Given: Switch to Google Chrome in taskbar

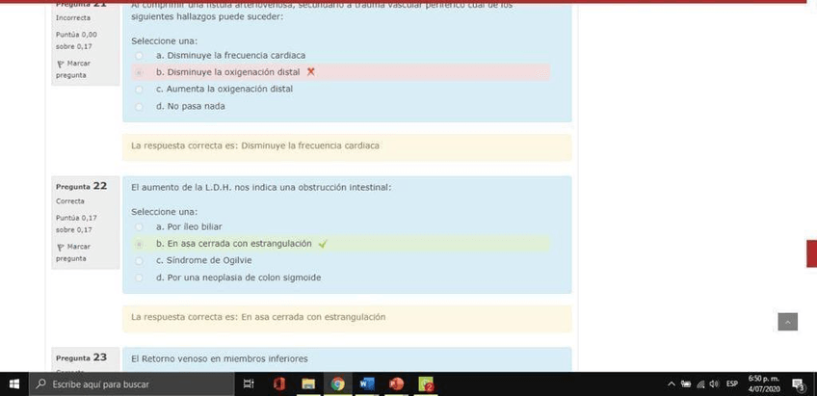Looking at the screenshot, I should pyautogui.click(x=338, y=384).
